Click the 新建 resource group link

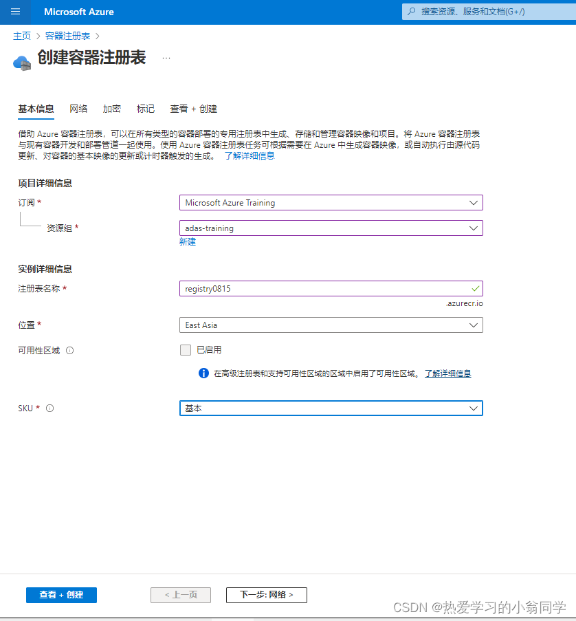pyautogui.click(x=188, y=242)
